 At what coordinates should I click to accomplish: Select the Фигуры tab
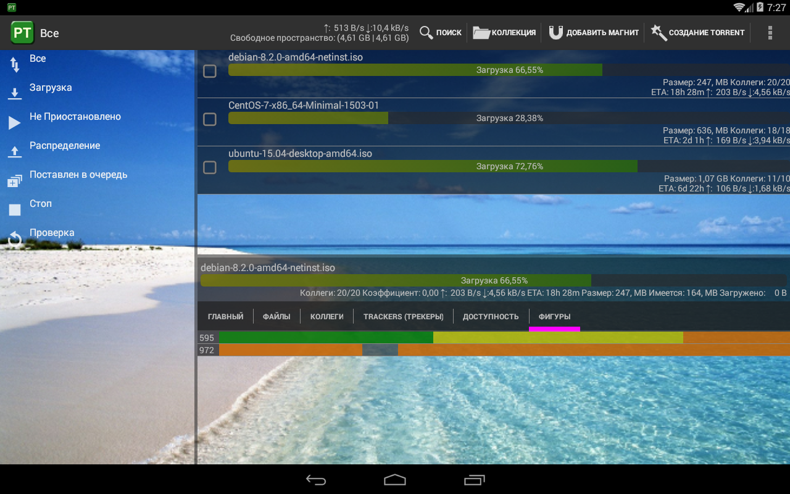pos(554,317)
